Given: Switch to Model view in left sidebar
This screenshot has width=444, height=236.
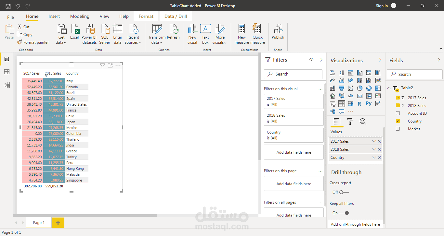Looking at the screenshot, I should [7, 85].
